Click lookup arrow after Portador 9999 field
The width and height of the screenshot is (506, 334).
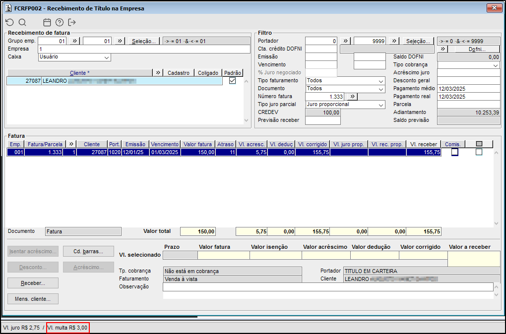tap(394, 41)
